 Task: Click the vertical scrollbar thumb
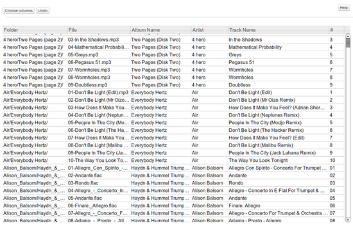[x=348, y=43]
